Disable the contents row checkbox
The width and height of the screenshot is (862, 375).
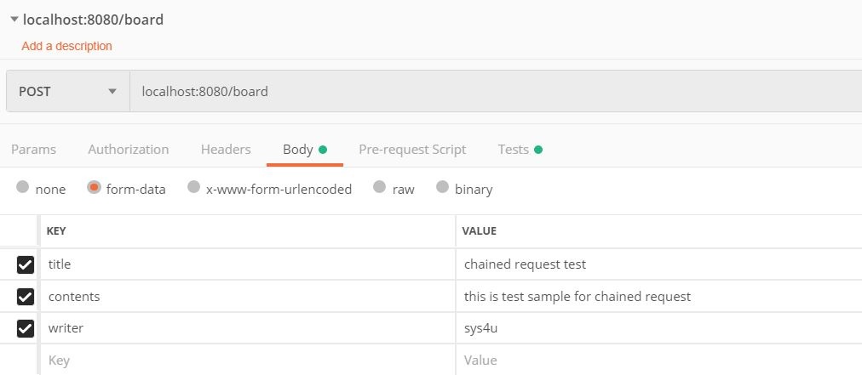tap(26, 297)
